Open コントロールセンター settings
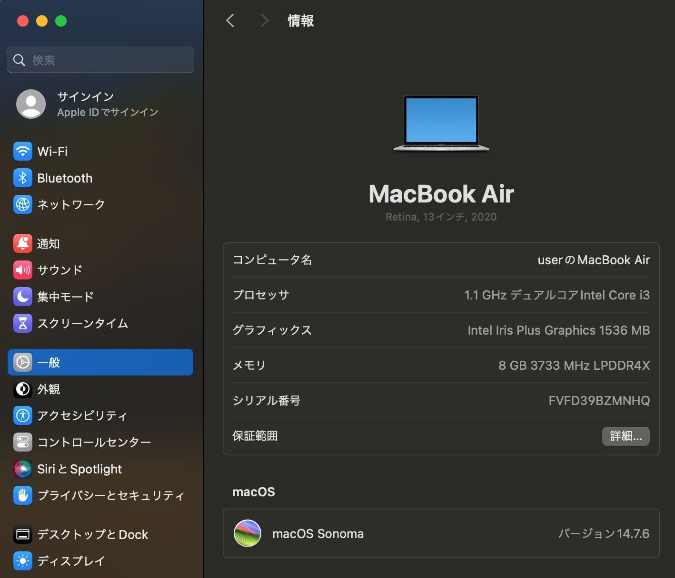Image resolution: width=675 pixels, height=578 pixels. point(100,442)
